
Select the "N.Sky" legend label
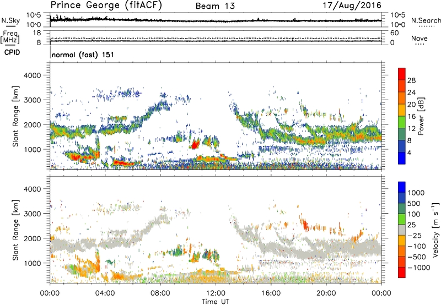tap(10, 20)
